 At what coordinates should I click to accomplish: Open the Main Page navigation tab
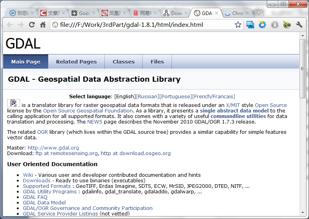26,62
